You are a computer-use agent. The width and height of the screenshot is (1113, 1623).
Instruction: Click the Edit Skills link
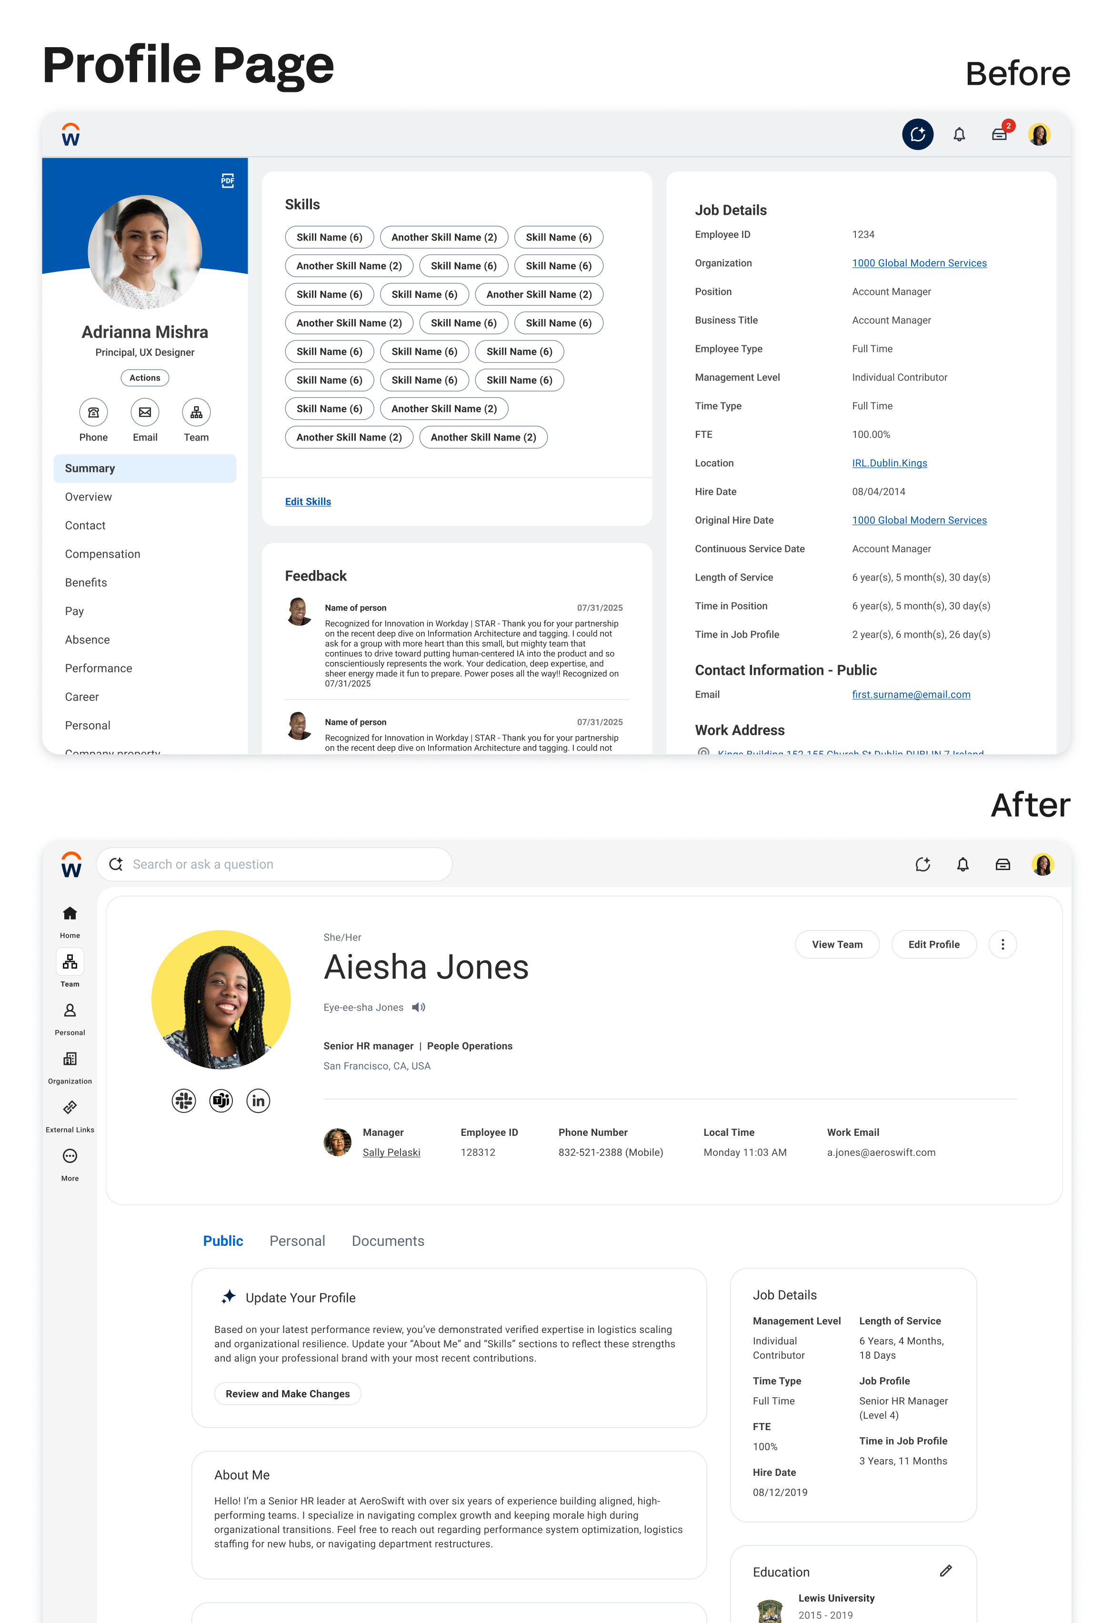(308, 501)
